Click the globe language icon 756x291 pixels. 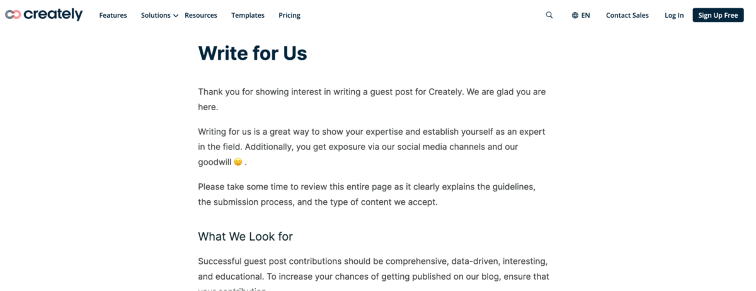coord(575,15)
